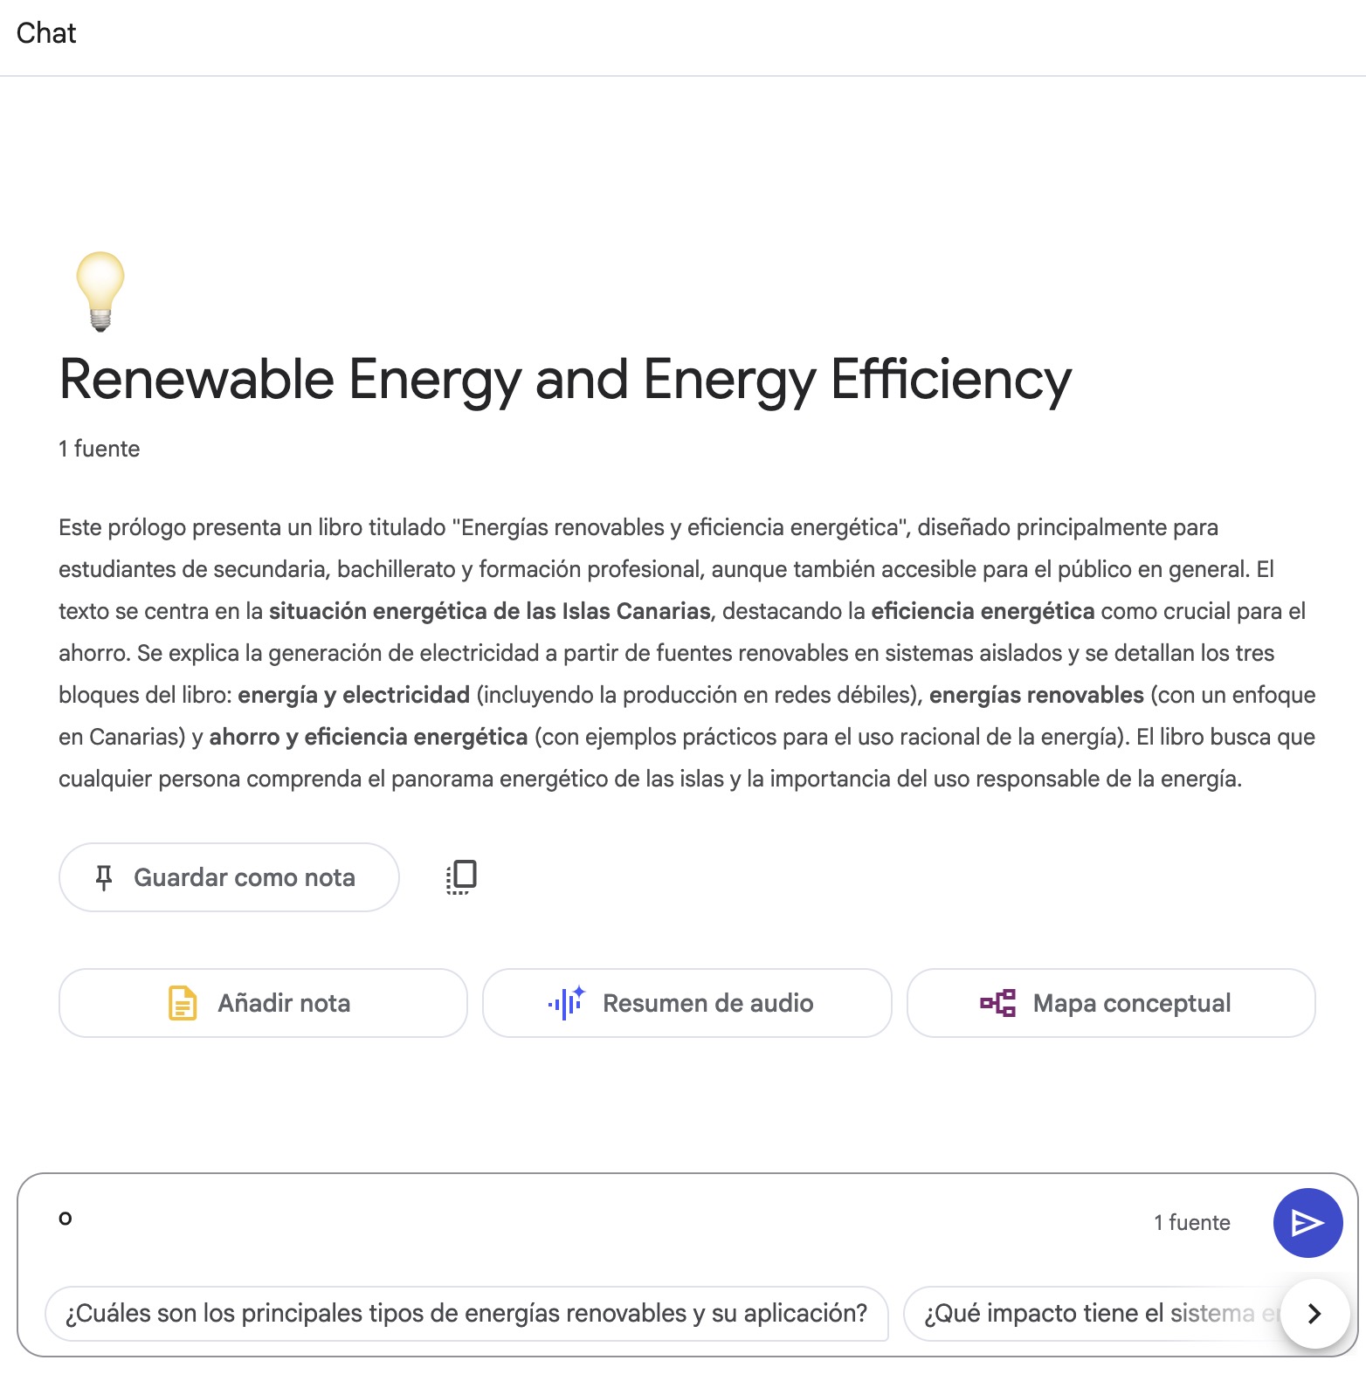Viewport: 1366px width, 1374px height.
Task: Click the pin icon in Guardar como nota
Action: (104, 877)
